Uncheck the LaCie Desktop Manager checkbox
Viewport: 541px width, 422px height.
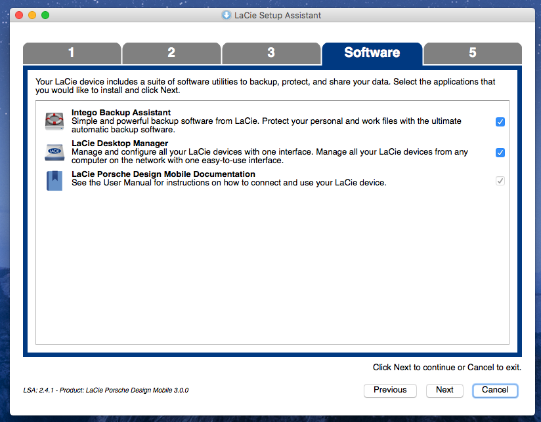point(500,152)
